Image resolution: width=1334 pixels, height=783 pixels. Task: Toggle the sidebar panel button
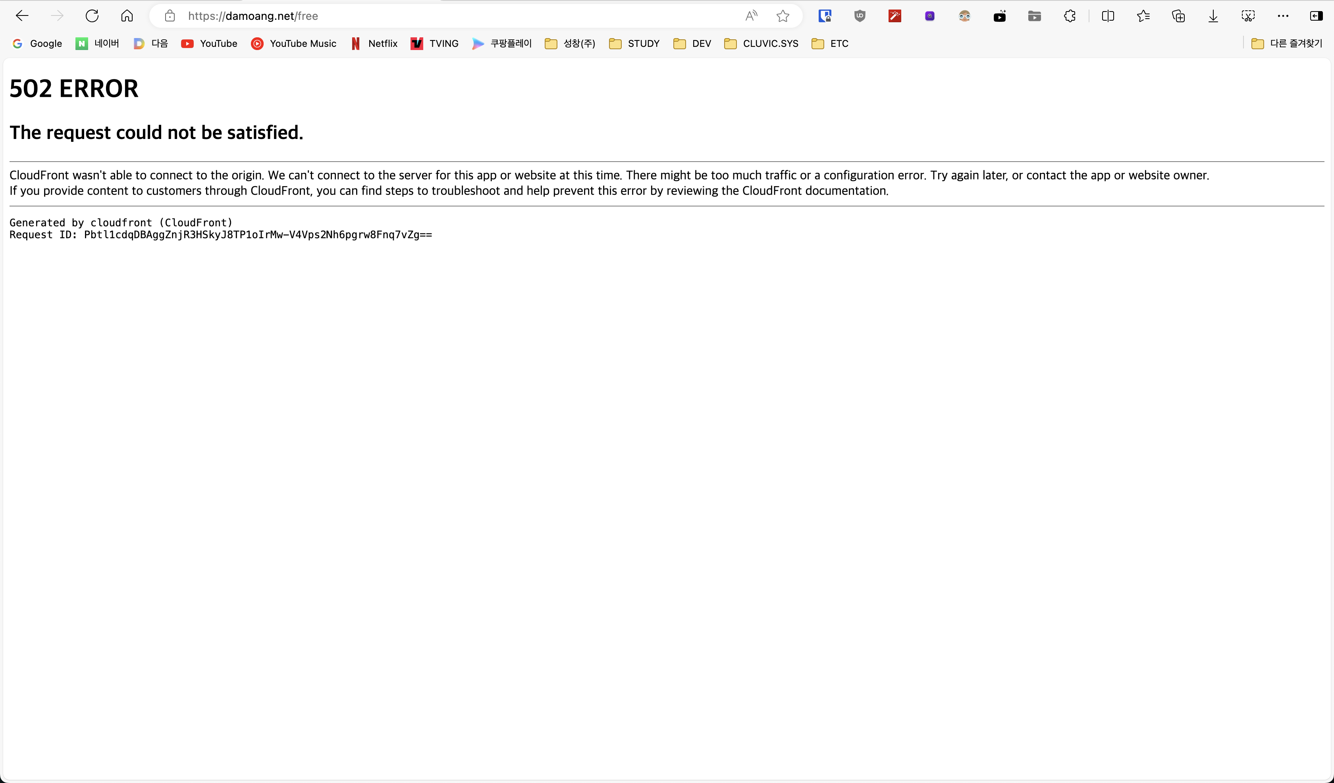[x=1316, y=16]
